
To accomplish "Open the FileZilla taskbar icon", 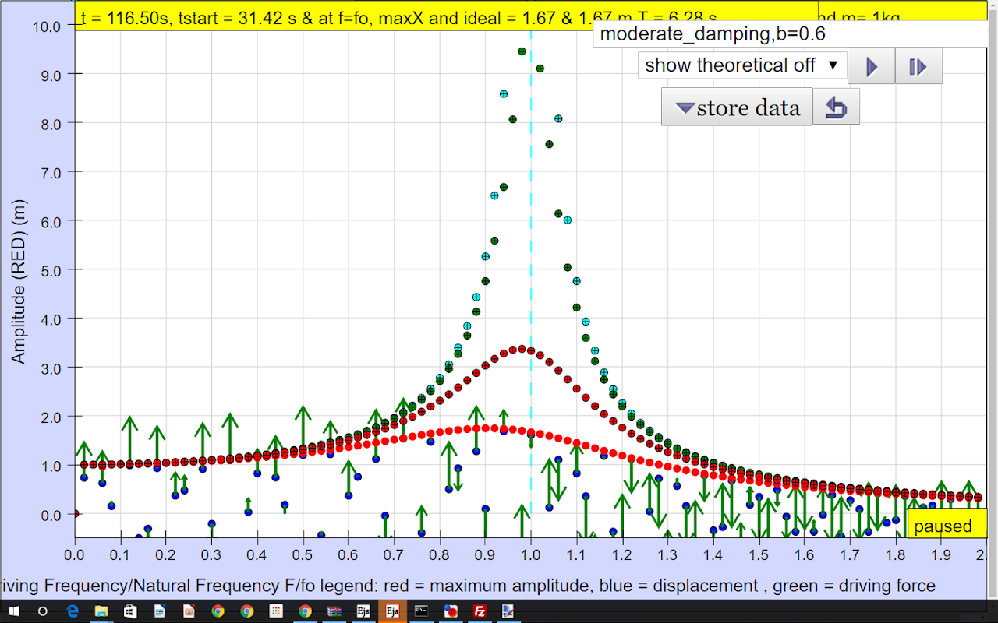I will 479,611.
